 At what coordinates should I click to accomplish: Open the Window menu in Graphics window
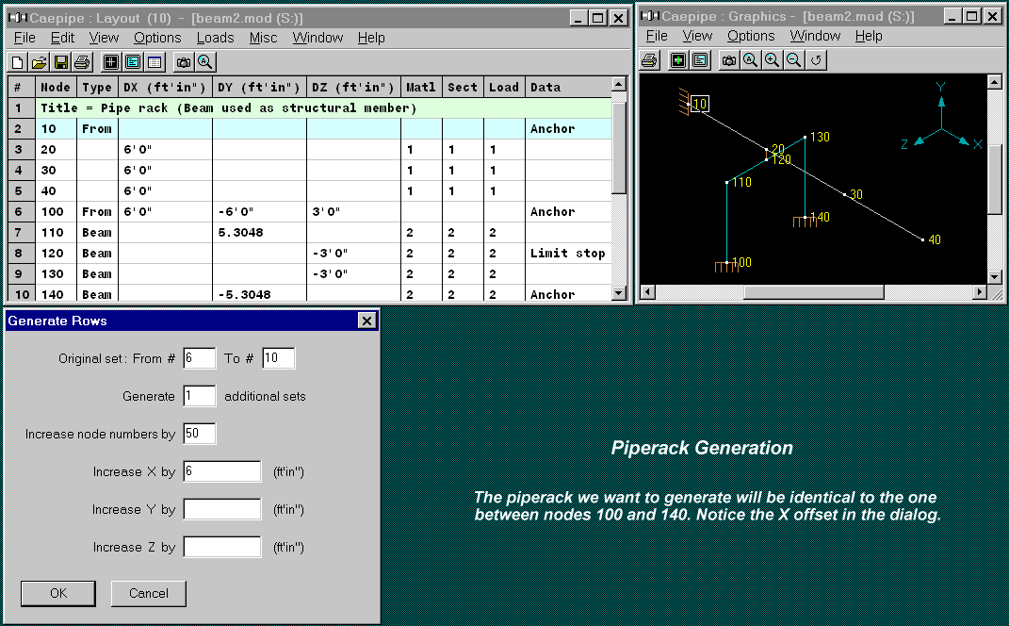coord(815,36)
